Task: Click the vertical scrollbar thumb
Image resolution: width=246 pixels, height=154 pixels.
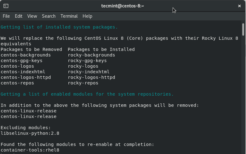Action: pos(243,29)
